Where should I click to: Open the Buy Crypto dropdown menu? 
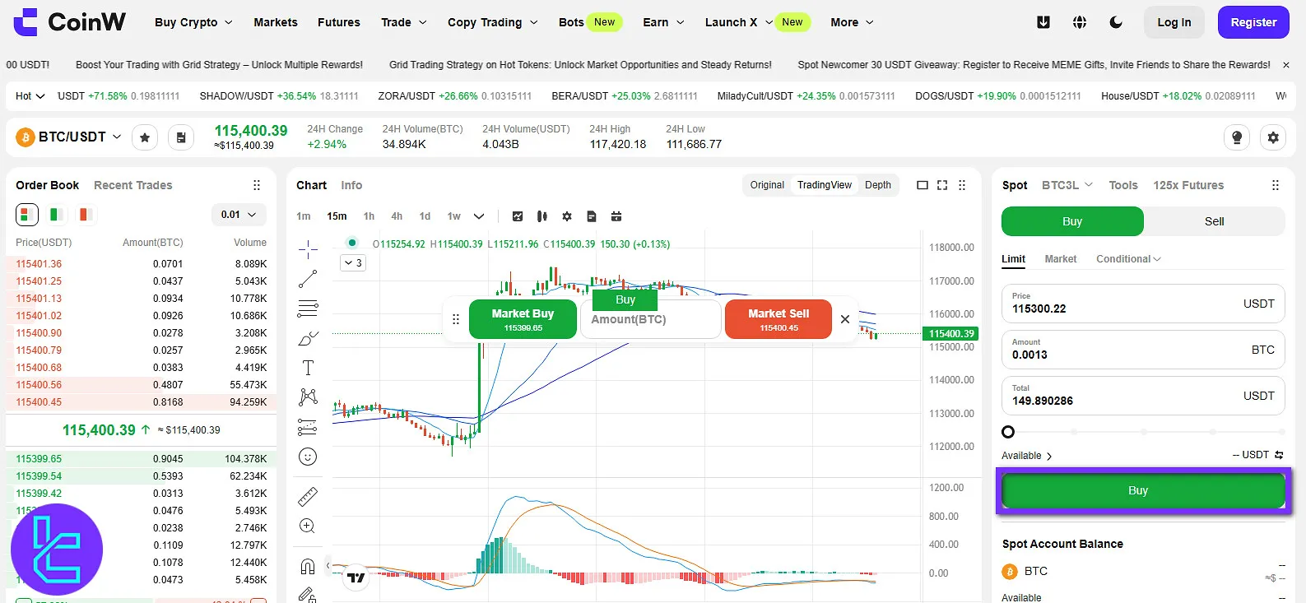pos(193,22)
